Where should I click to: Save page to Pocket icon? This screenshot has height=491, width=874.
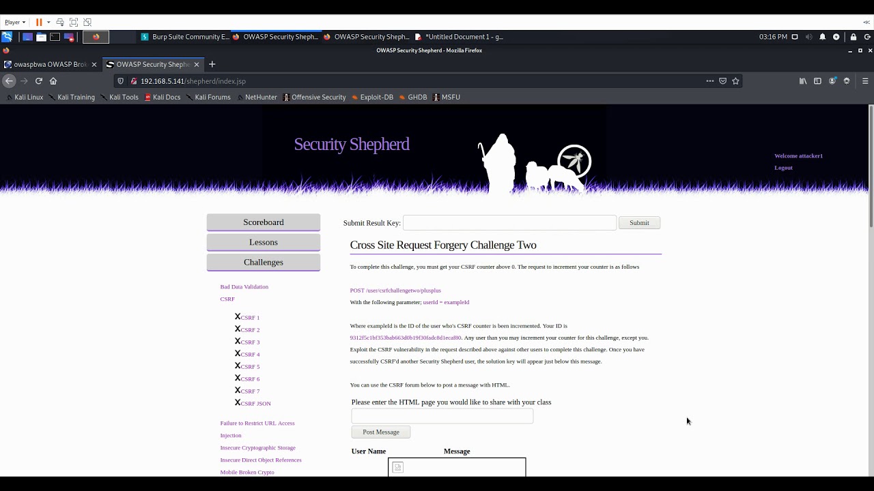(722, 80)
